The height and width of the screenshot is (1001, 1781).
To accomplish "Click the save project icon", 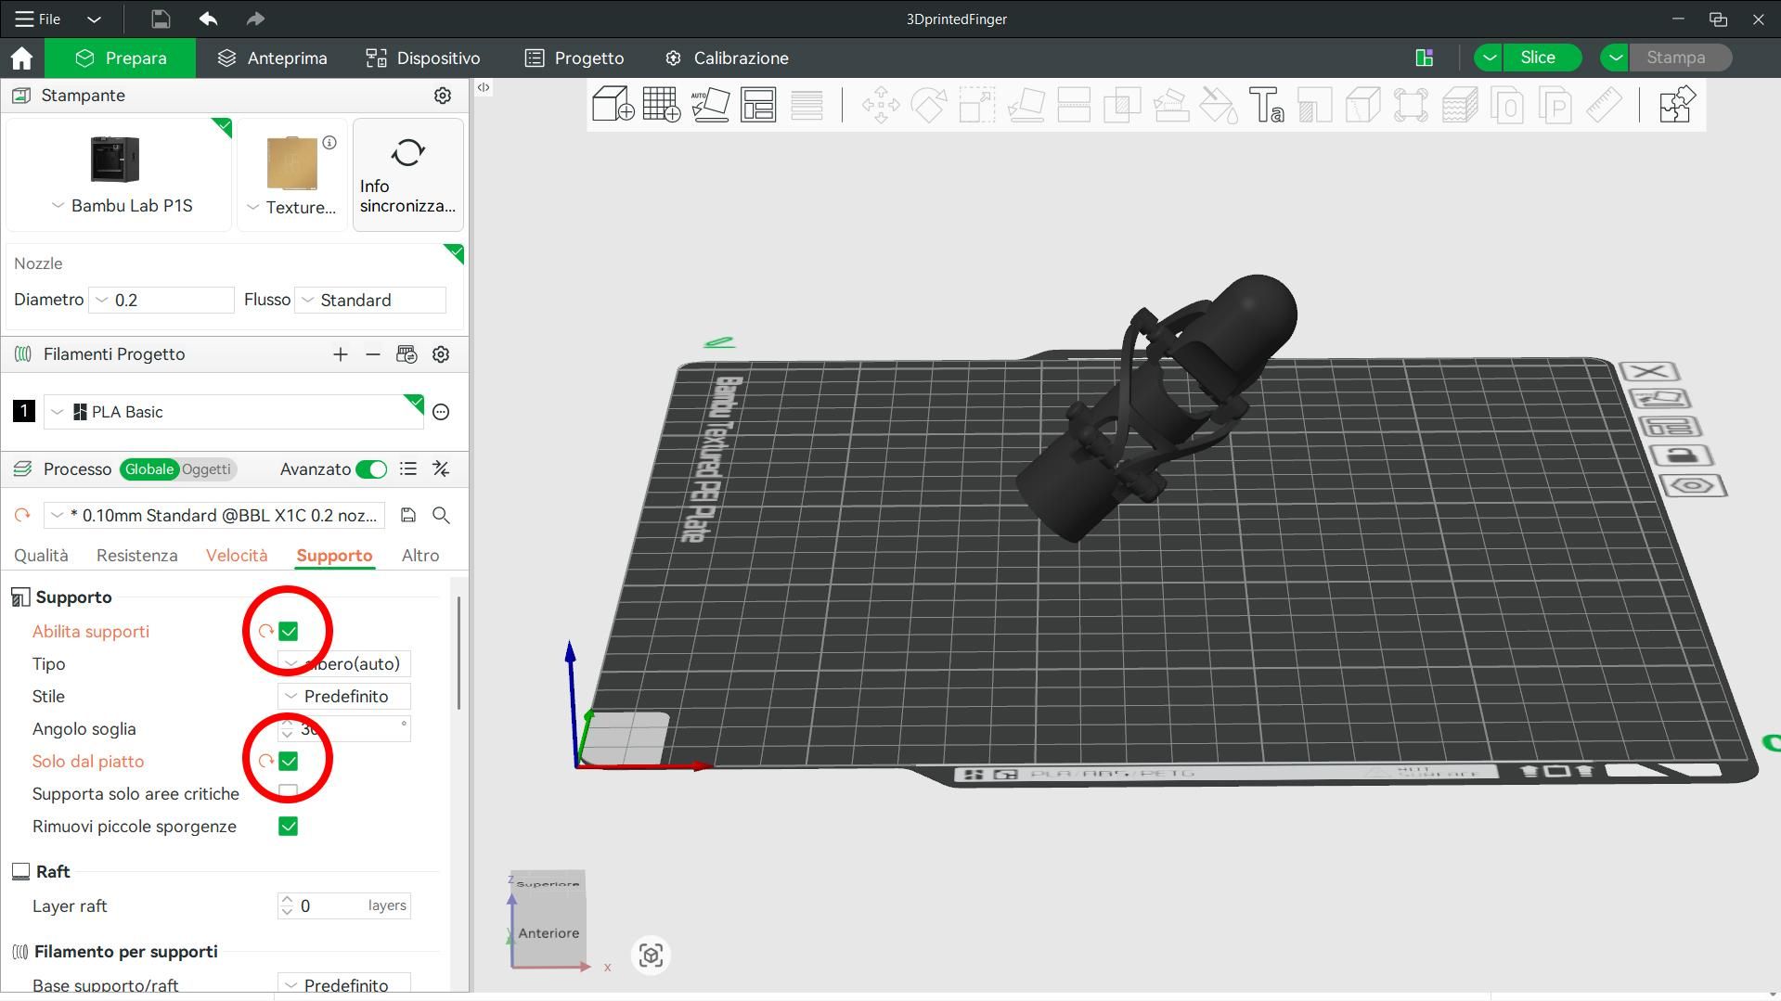I will point(160,19).
